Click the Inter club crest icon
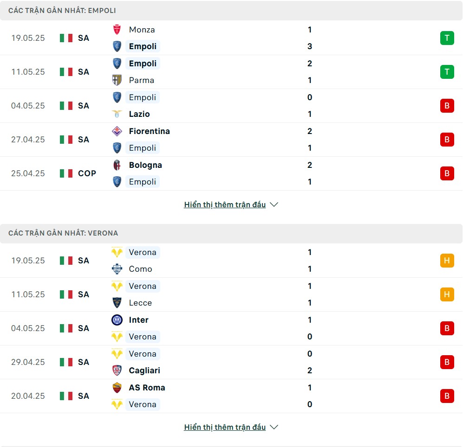 coord(117,319)
